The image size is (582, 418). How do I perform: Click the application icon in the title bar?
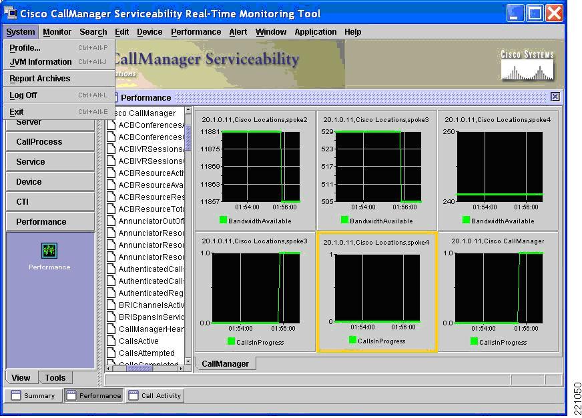pyautogui.click(x=11, y=13)
